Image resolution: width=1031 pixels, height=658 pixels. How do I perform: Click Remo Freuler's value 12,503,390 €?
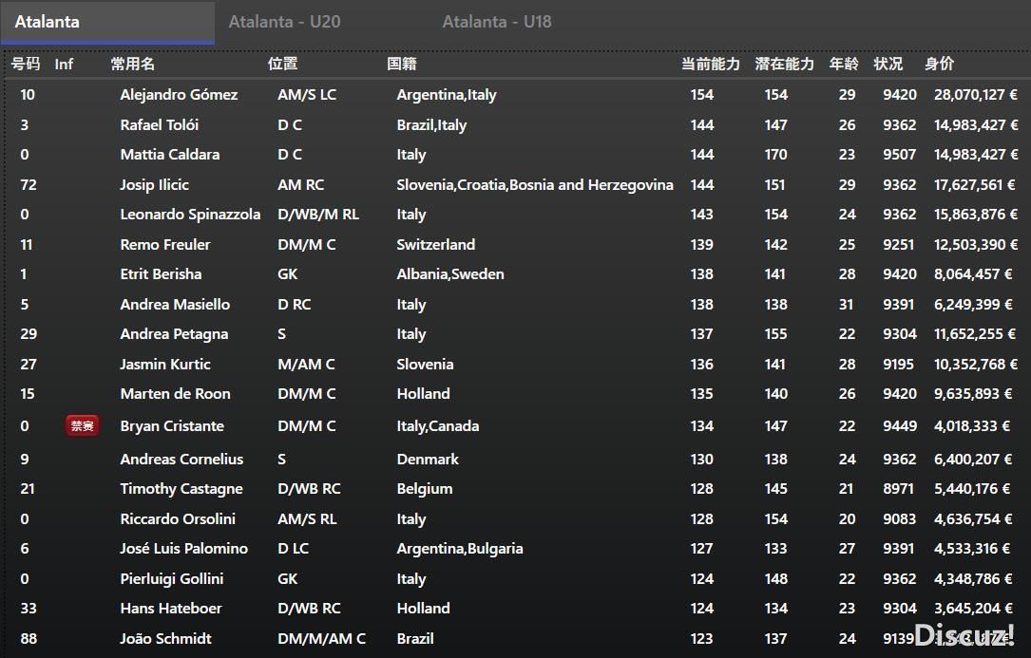coord(976,245)
